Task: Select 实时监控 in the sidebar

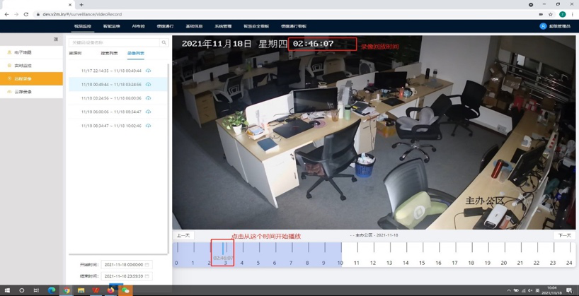Action: [23, 66]
